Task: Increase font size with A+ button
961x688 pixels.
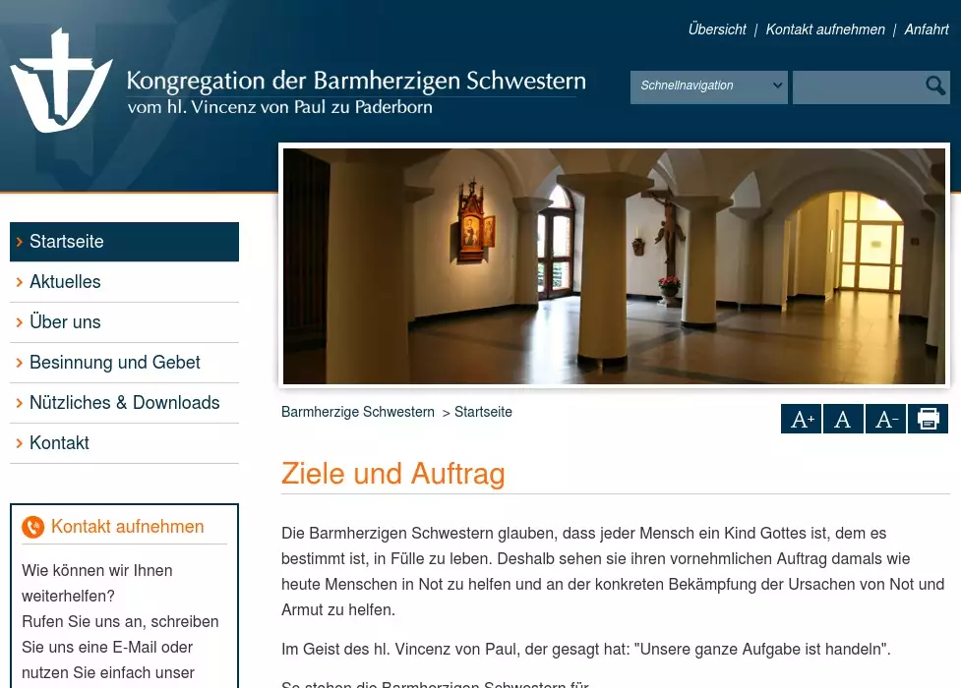Action: [x=802, y=420]
